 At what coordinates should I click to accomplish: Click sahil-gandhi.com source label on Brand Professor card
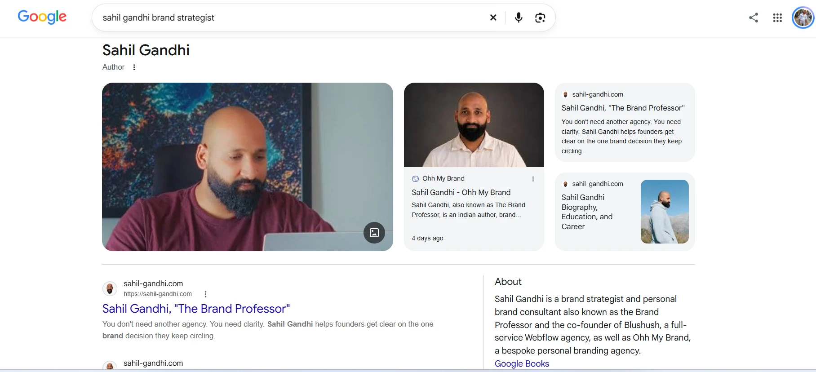pyautogui.click(x=598, y=94)
